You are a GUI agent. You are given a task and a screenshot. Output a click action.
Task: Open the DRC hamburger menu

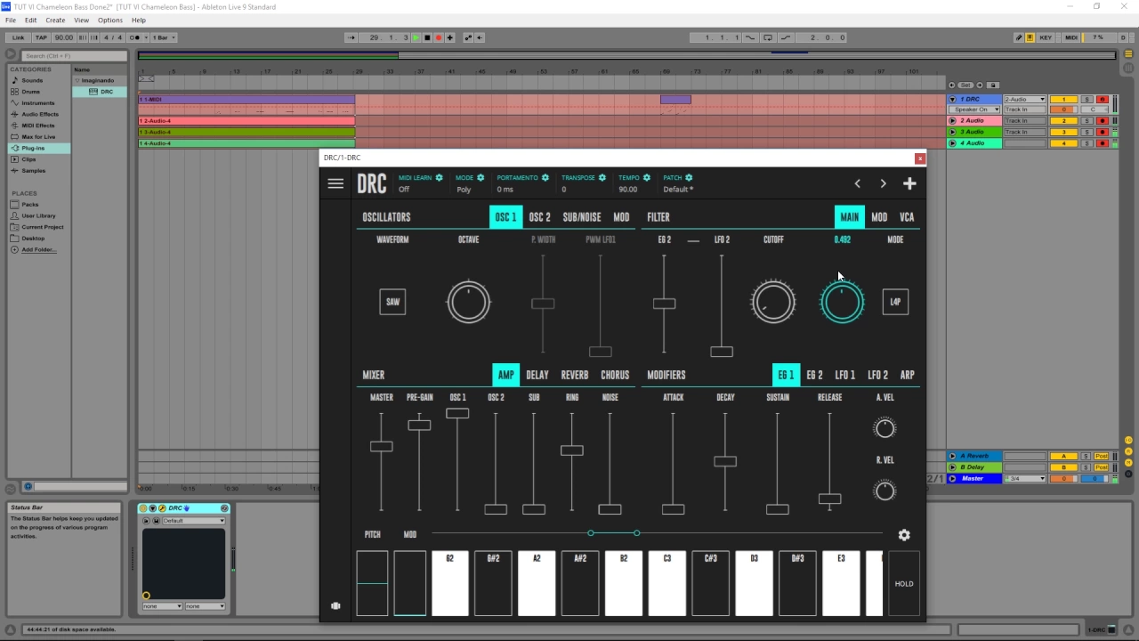tap(335, 183)
